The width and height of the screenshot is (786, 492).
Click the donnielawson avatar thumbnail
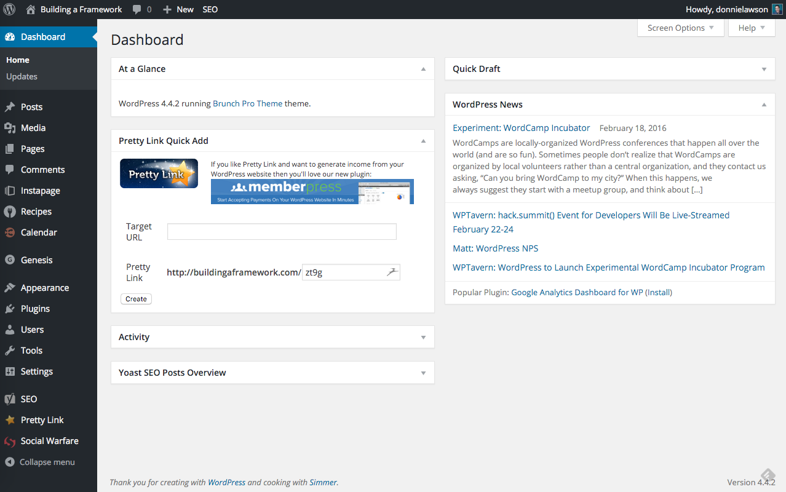[777, 9]
